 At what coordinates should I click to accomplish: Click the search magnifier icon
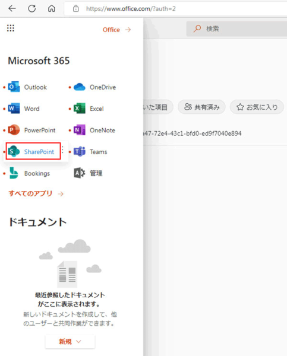click(x=197, y=28)
